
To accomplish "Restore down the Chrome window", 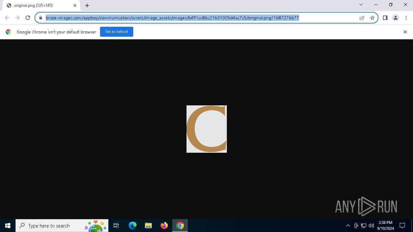I will (x=391, y=5).
